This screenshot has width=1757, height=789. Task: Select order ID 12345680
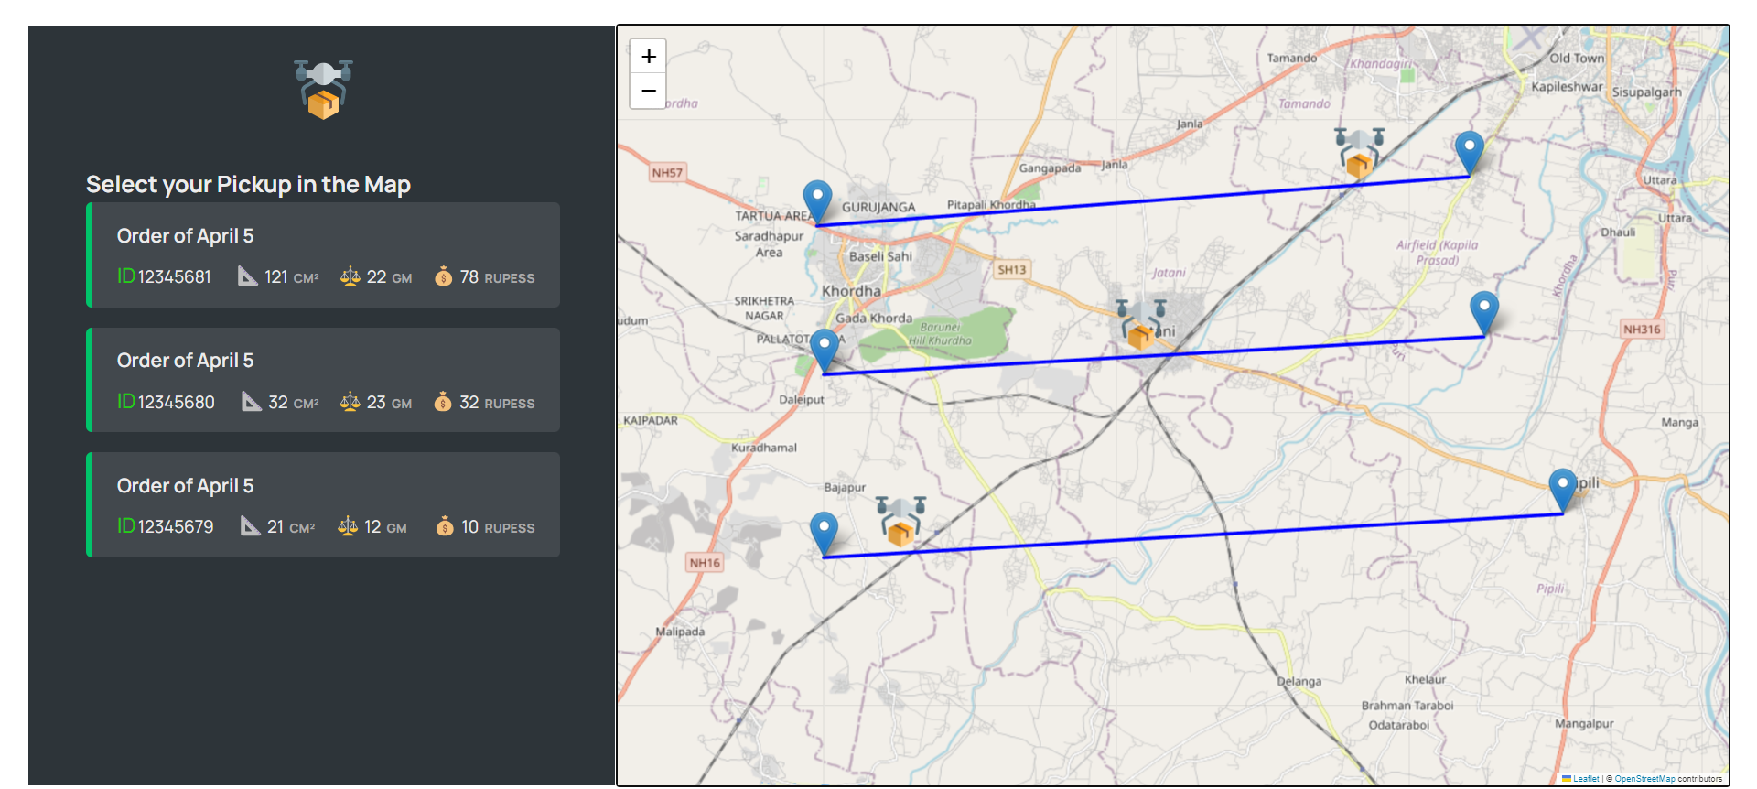pos(166,402)
